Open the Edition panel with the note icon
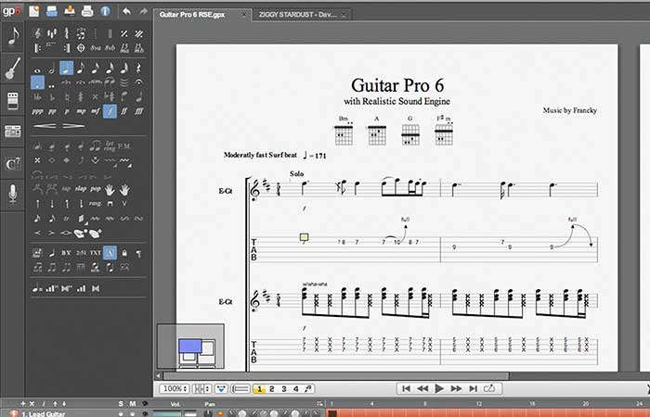The height and width of the screenshot is (417, 650). point(14,38)
